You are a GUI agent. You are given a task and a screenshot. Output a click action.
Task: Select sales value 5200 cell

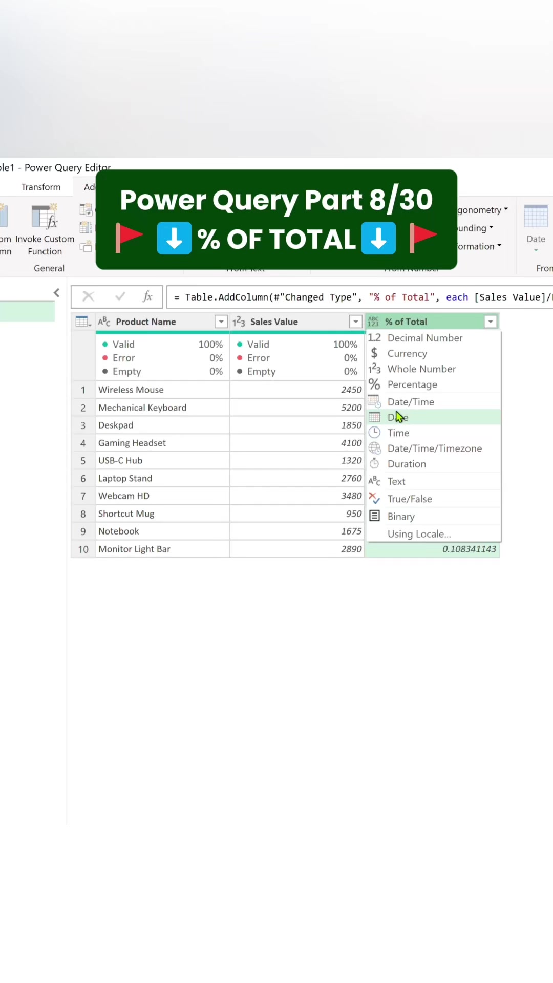(297, 408)
